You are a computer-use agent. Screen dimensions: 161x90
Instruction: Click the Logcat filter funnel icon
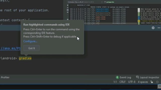pyautogui.click(x=105, y=2)
